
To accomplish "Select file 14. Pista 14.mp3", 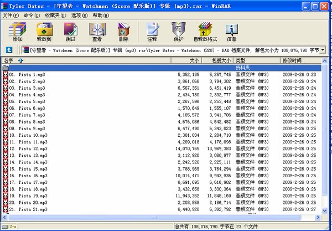I will tap(28, 162).
